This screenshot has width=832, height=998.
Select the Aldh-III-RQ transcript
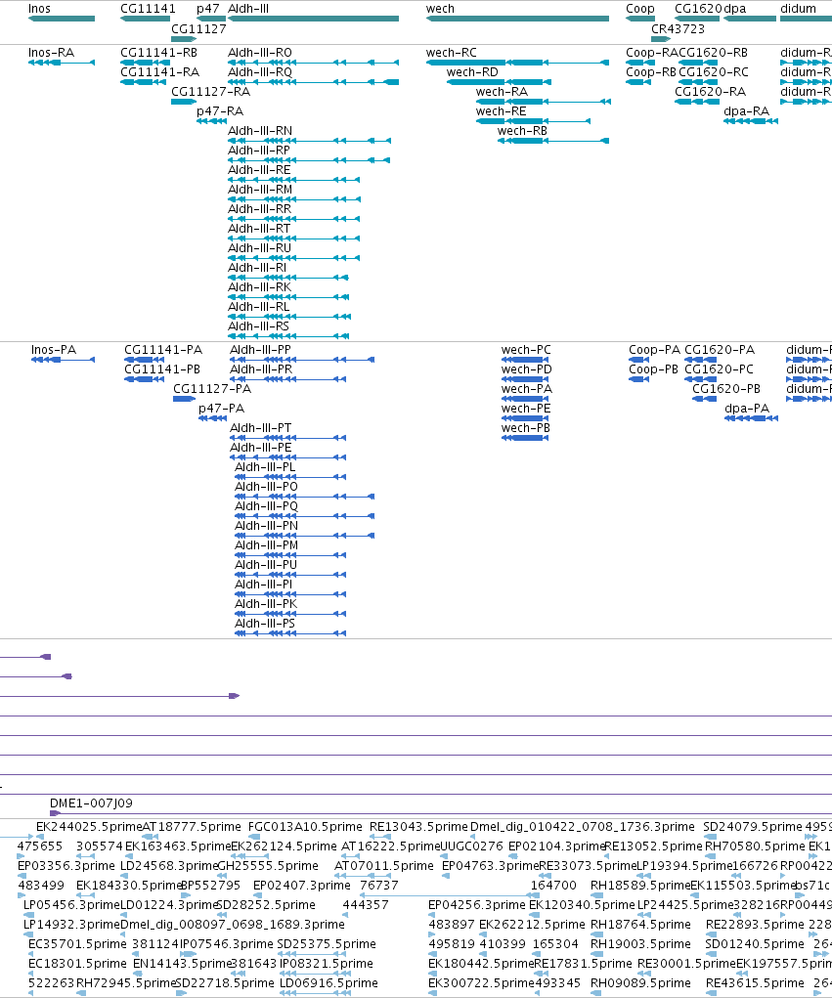click(x=313, y=82)
